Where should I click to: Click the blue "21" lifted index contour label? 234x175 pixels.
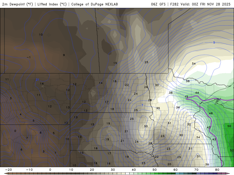click(x=37, y=80)
